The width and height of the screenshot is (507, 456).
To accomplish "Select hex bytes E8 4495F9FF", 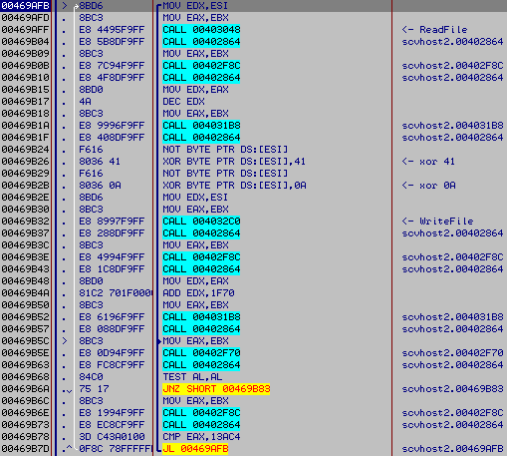I will point(112,30).
